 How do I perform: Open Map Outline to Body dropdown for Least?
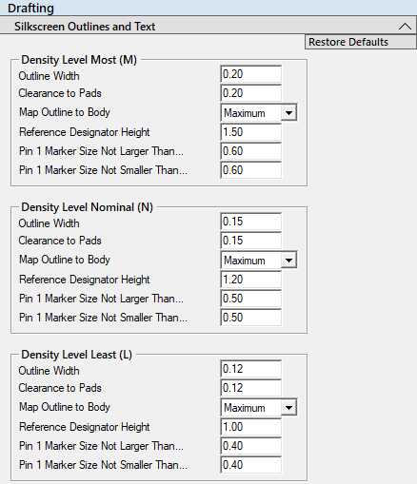(289, 408)
